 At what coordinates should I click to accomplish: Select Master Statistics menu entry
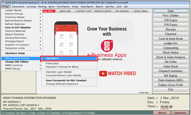(22, 34)
